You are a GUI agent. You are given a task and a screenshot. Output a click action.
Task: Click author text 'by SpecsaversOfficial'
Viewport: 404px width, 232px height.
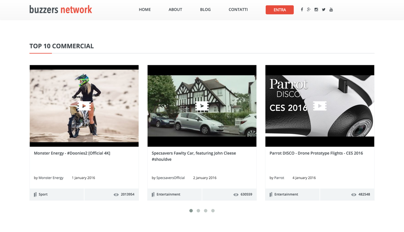168,178
